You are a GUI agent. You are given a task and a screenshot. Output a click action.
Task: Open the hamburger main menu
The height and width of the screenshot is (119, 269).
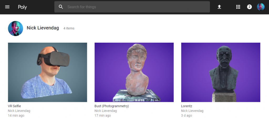click(7, 7)
